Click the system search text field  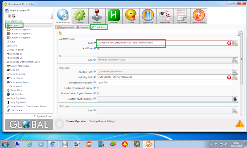pyautogui.click(x=28, y=21)
